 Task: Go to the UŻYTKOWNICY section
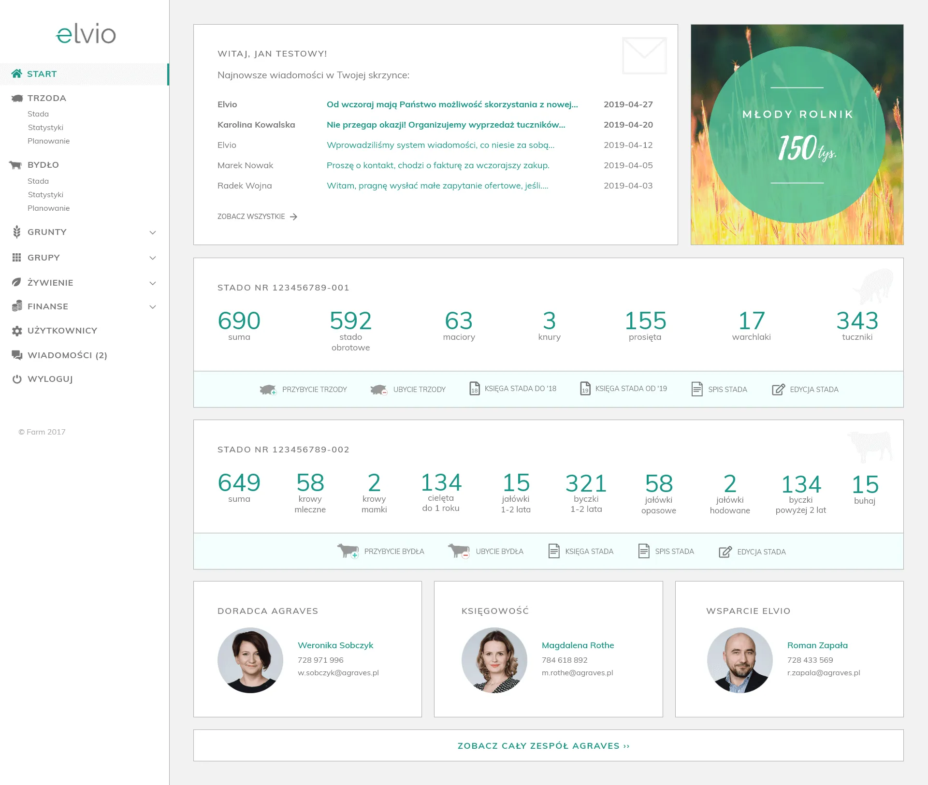coord(62,331)
